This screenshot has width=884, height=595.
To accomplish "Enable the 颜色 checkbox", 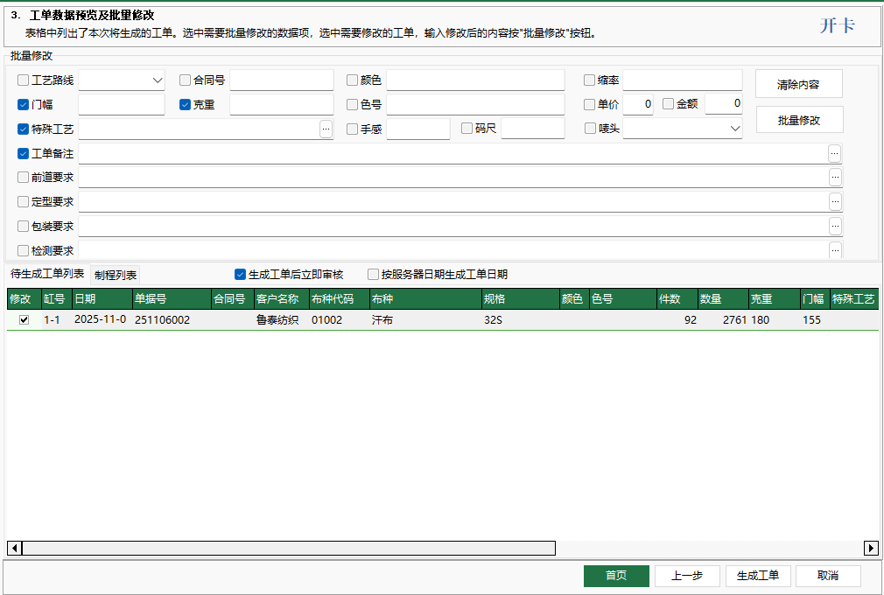I will point(353,80).
